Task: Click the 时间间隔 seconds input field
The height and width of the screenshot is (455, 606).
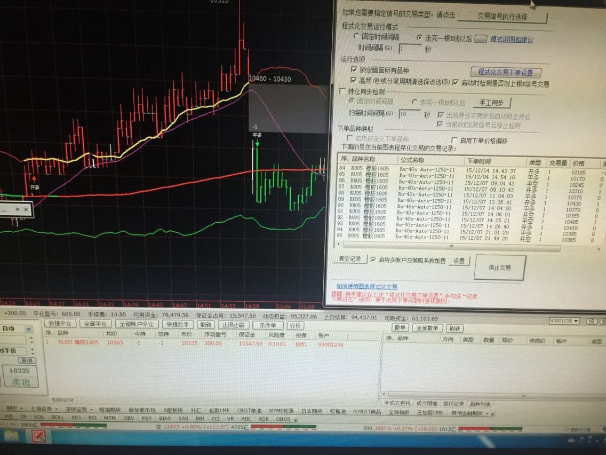Action: (x=410, y=49)
